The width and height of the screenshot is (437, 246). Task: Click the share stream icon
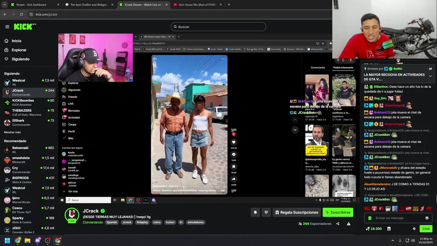pyautogui.click(x=338, y=224)
